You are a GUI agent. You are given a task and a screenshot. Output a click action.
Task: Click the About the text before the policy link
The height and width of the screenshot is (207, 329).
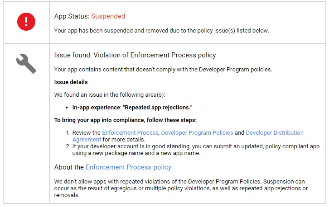pos(69,167)
